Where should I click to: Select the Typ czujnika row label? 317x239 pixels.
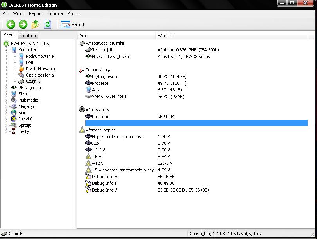(104, 50)
